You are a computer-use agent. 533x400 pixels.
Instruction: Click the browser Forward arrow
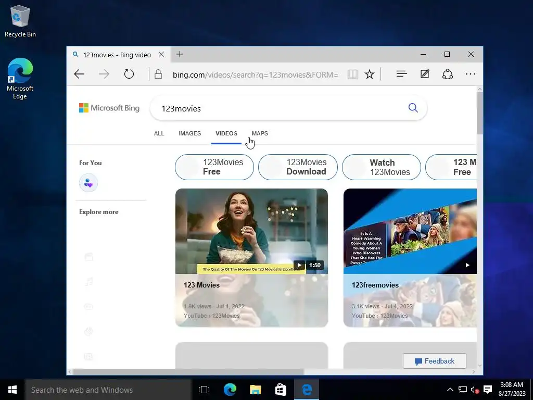104,74
